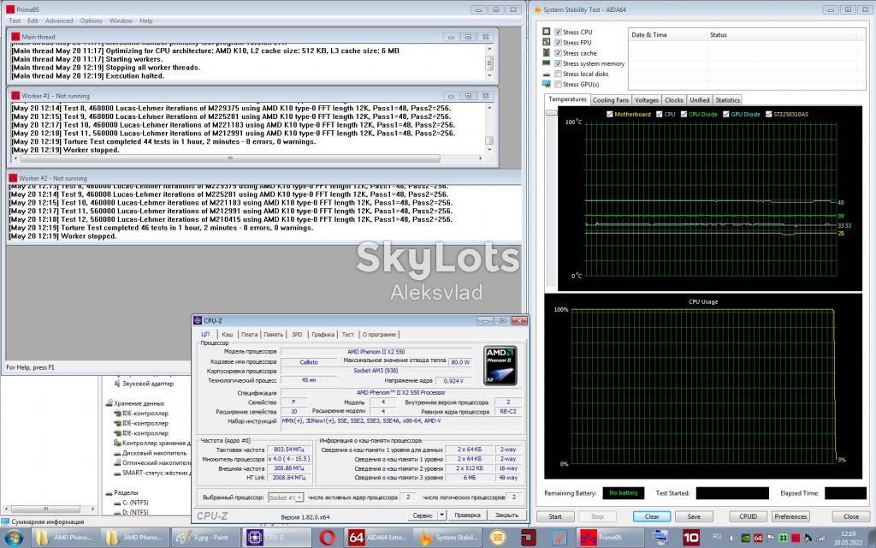Click the Stress cache icon

tap(547, 52)
